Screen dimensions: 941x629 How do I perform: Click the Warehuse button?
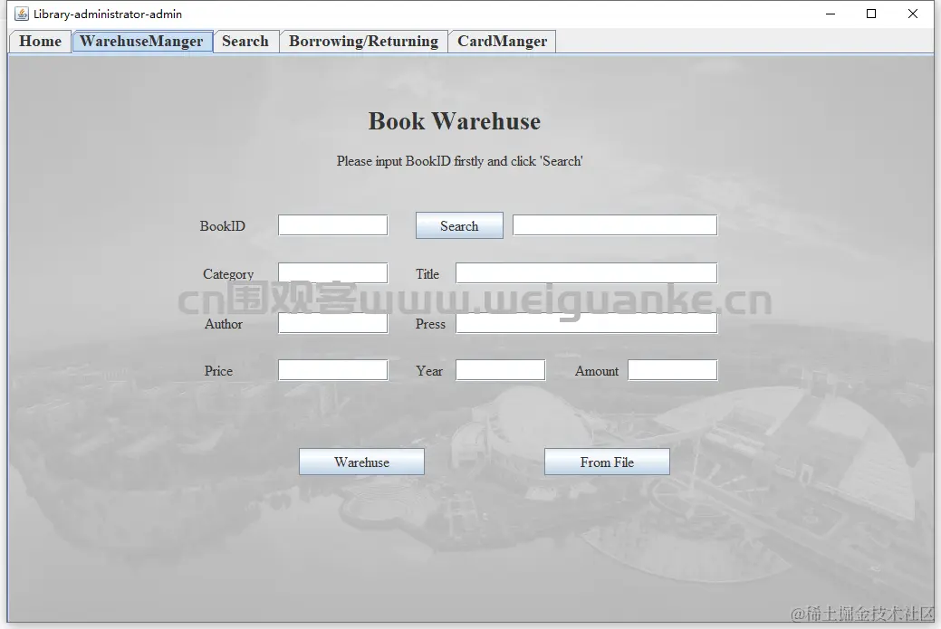click(x=362, y=462)
